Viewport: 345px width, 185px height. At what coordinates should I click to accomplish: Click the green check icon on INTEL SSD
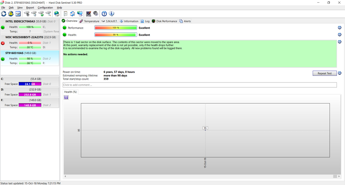pos(3,27)
